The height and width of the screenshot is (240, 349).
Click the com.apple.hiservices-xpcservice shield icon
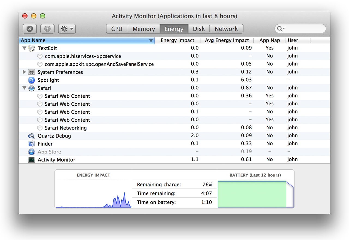[40, 56]
